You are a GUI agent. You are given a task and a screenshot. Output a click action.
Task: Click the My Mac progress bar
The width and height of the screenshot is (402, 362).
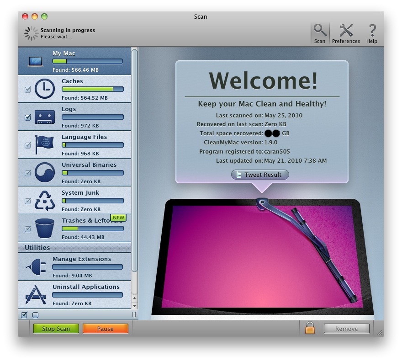pyautogui.click(x=87, y=61)
